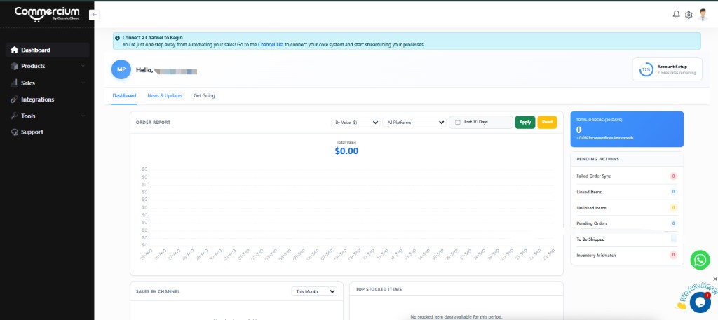Screen dimensions: 718x320
Task: Open Inventory Mismatch pending action
Action: [x=627, y=255]
